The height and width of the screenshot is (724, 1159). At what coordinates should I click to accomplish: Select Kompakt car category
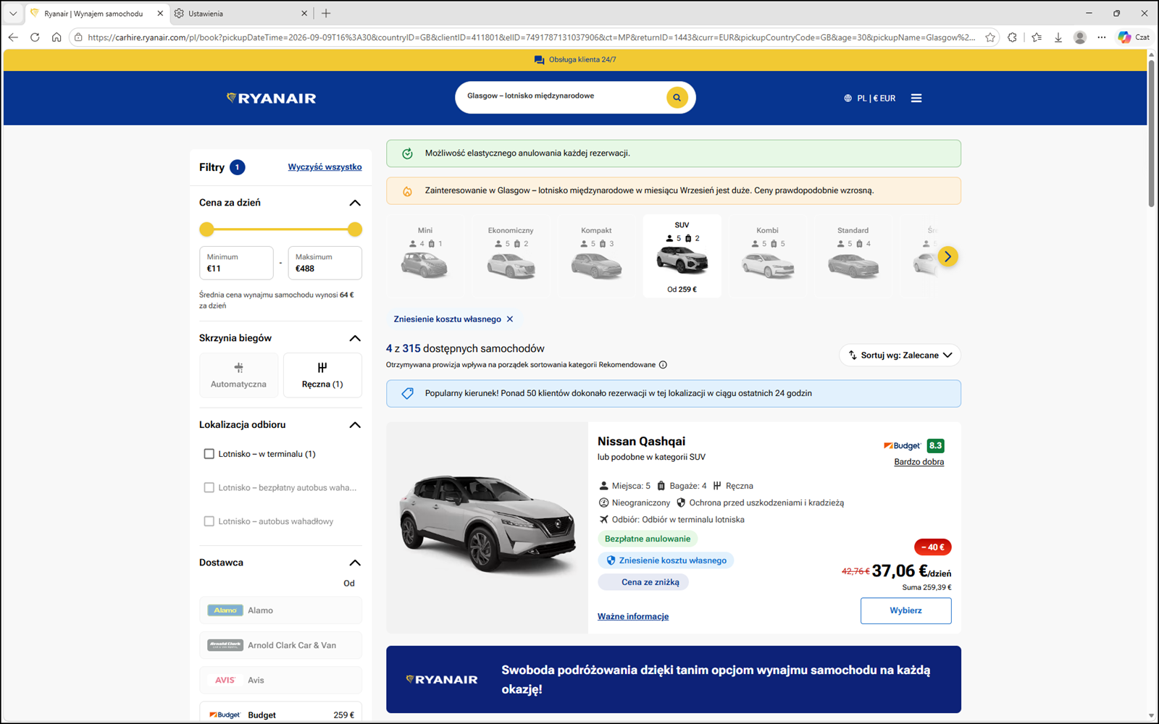[x=596, y=256]
